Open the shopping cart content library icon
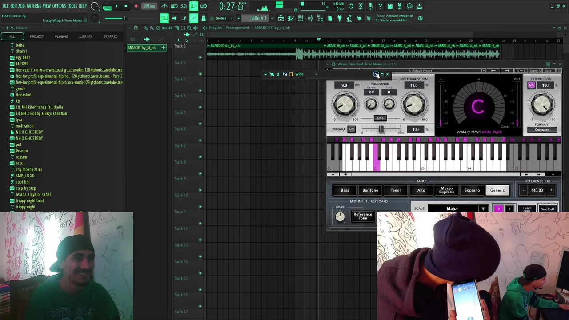569x320 pixels. click(x=369, y=18)
